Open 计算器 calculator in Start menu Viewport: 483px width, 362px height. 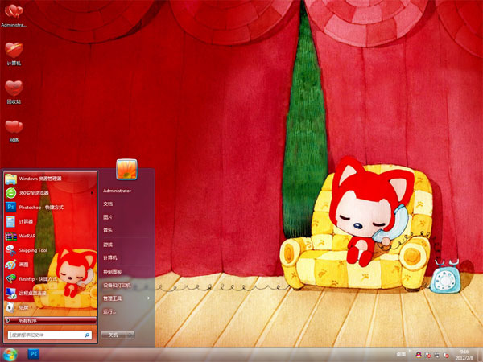click(50, 222)
